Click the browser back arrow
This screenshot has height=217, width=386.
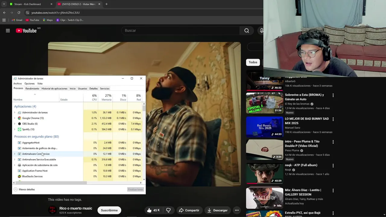(x=4, y=13)
